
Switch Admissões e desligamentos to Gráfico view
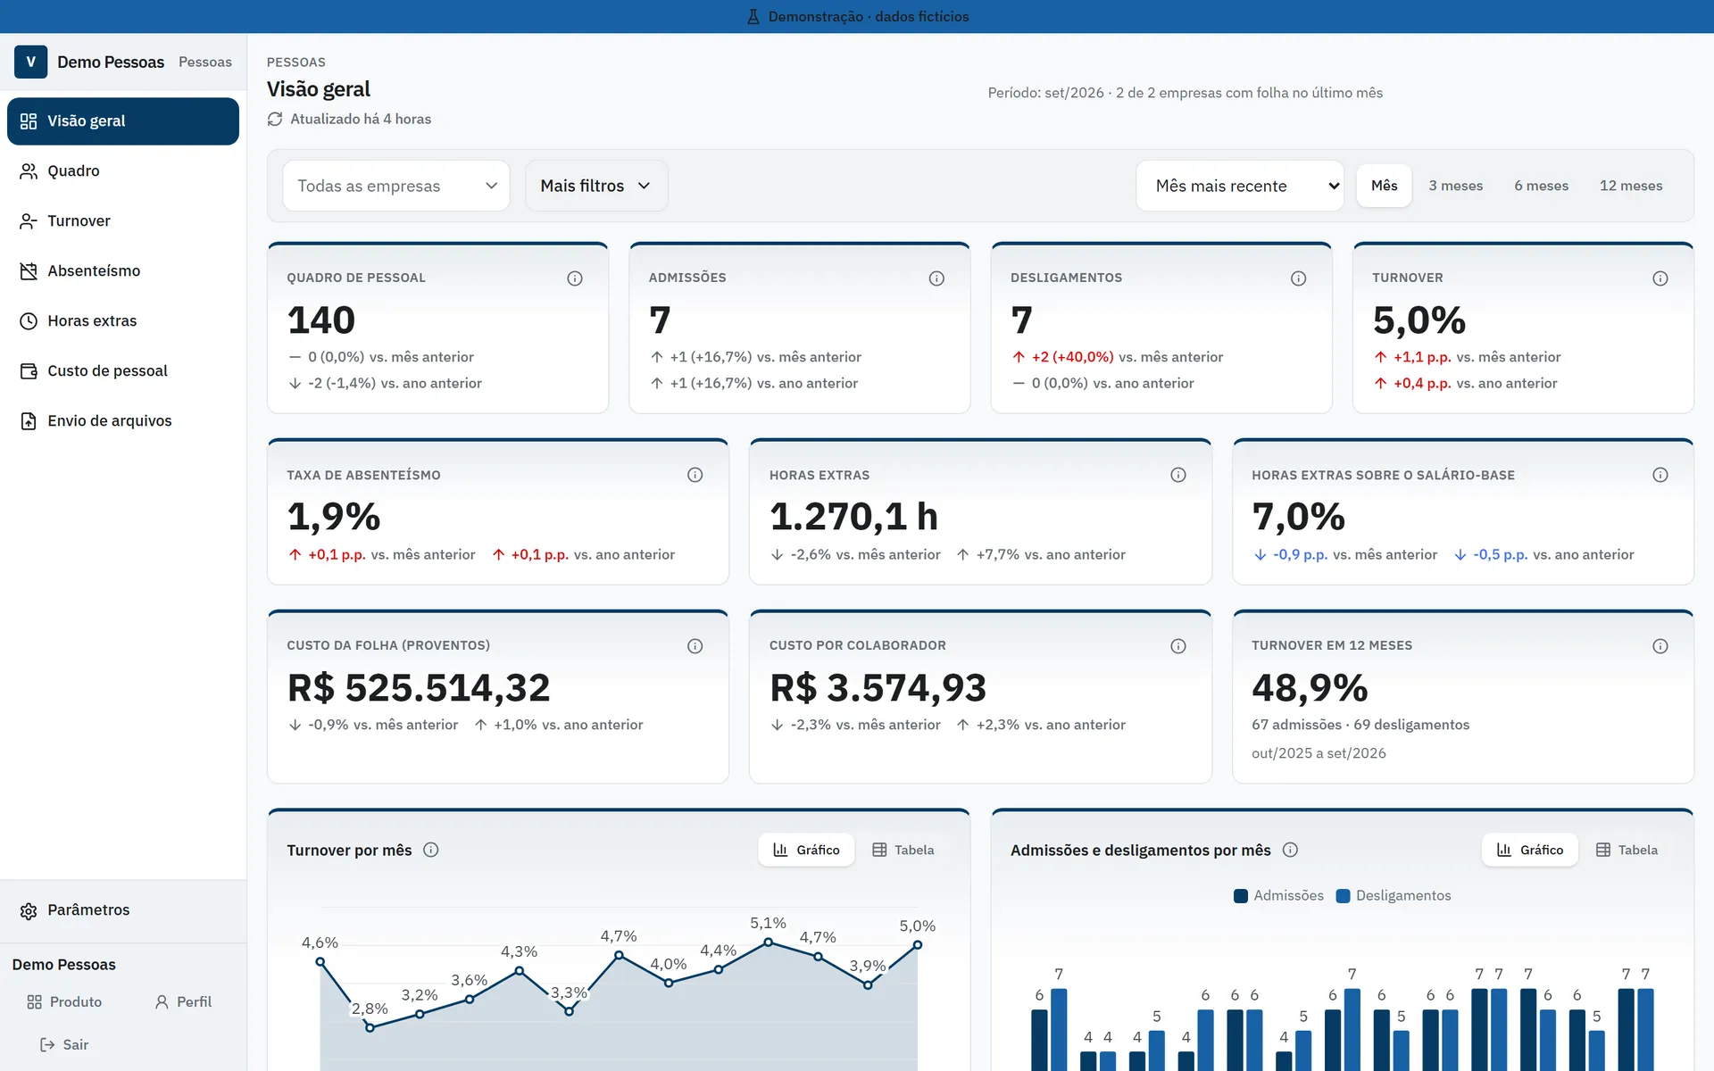(1530, 850)
